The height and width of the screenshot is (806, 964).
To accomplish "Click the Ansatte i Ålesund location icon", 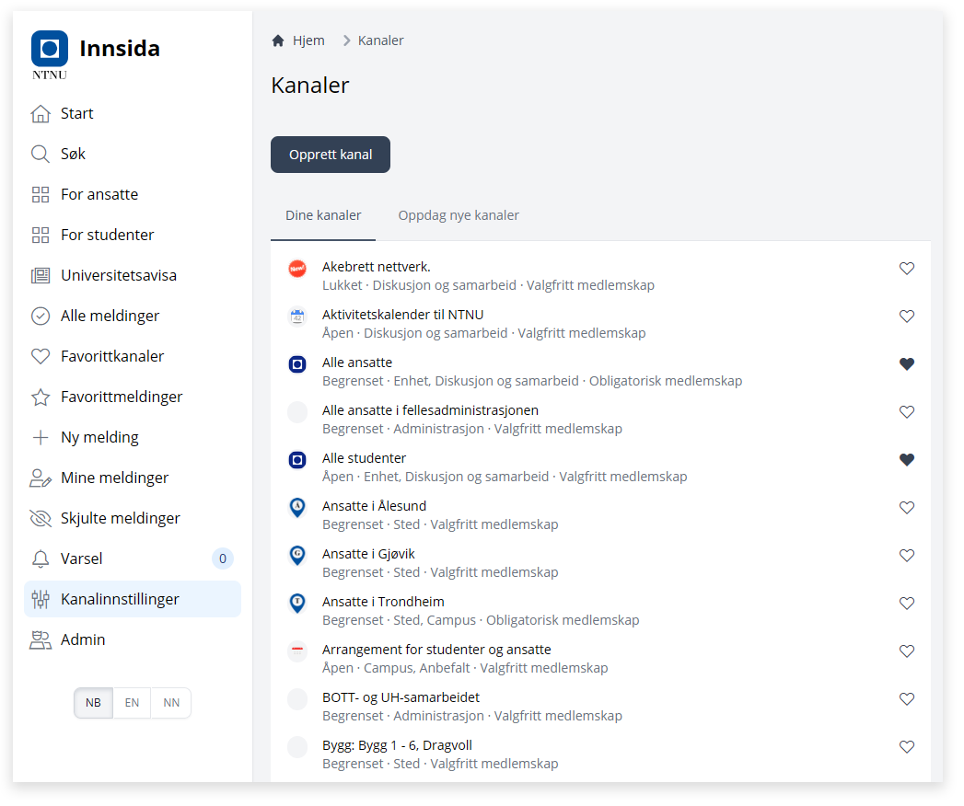I will [x=297, y=508].
